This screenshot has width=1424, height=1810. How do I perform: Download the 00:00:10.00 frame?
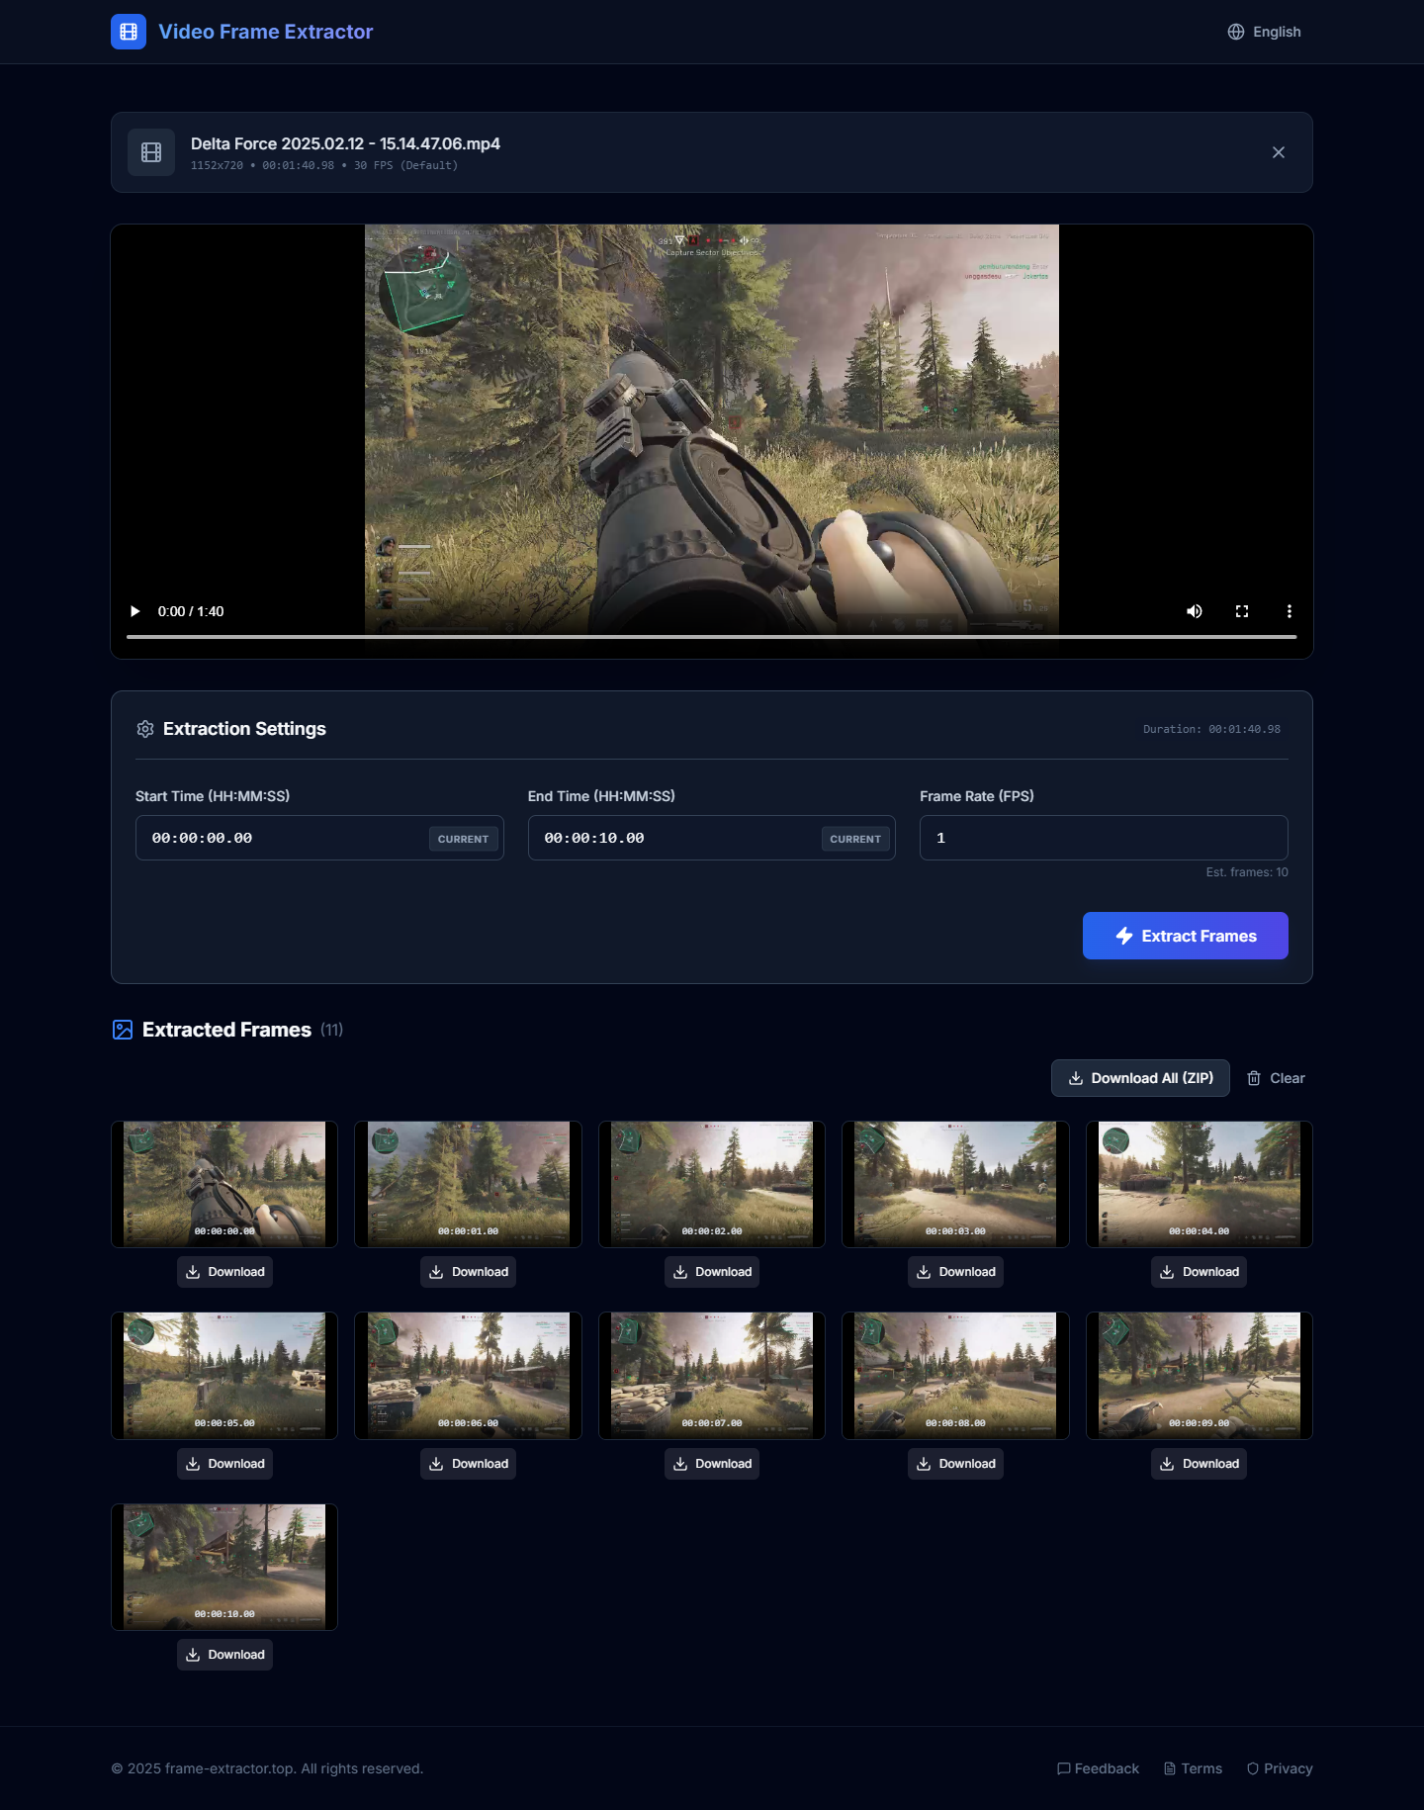coord(224,1655)
